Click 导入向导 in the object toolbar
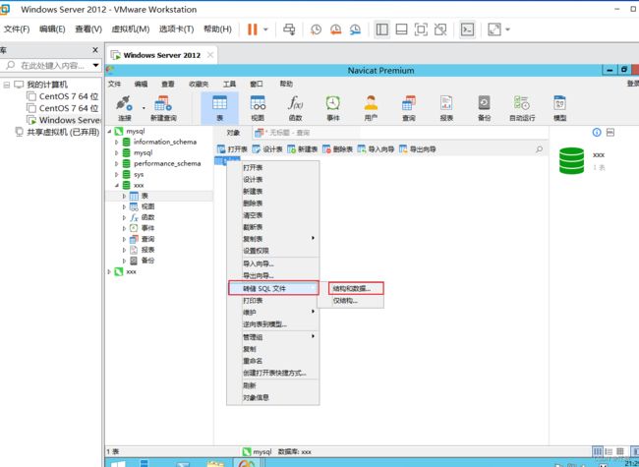The height and width of the screenshot is (467, 639). pyautogui.click(x=376, y=149)
